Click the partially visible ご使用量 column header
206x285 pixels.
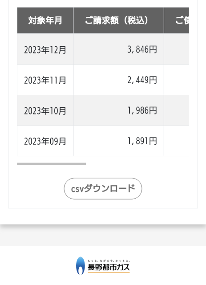[x=177, y=20]
